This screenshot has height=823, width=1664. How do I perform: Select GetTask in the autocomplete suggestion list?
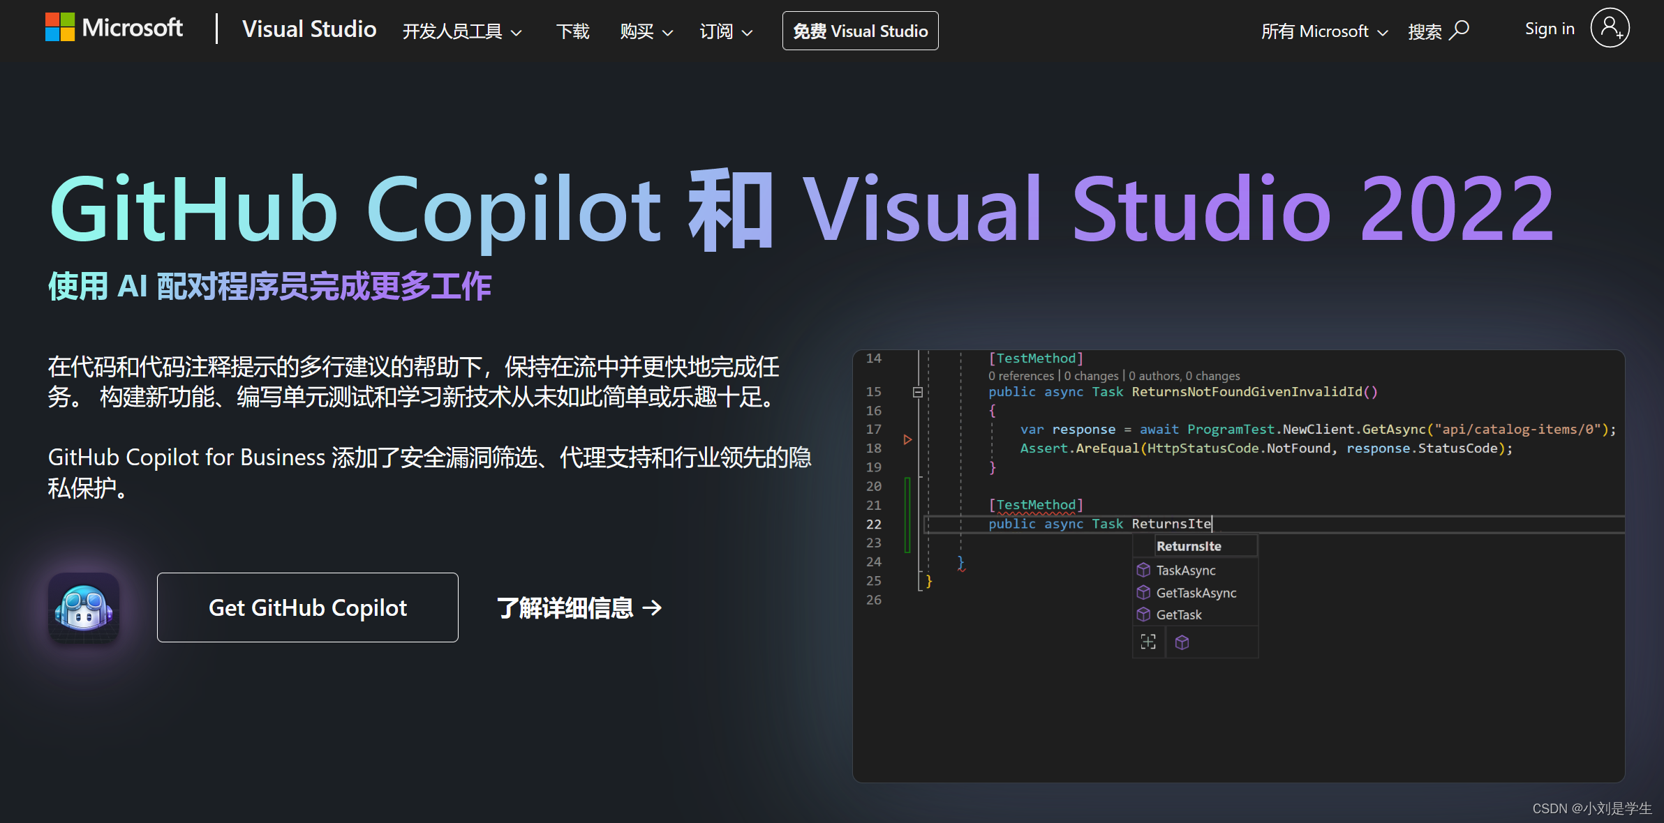(x=1178, y=614)
